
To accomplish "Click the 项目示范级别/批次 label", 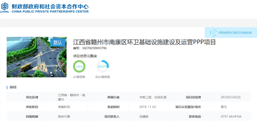I will (x=188, y=107).
